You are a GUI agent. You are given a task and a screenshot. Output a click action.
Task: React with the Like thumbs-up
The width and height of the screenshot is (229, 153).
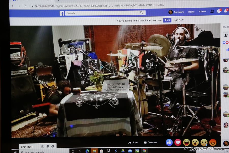pos(169,142)
